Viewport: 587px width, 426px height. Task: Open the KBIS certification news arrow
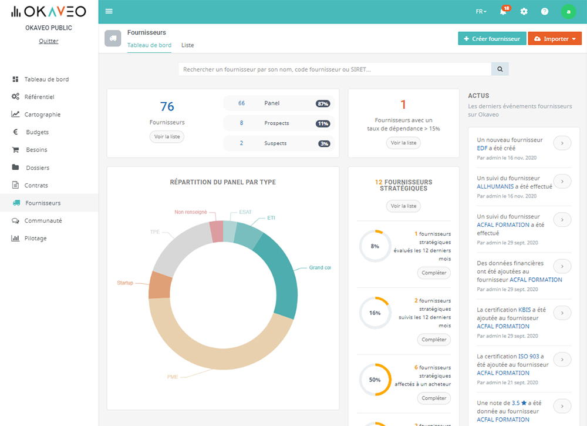(x=562, y=313)
